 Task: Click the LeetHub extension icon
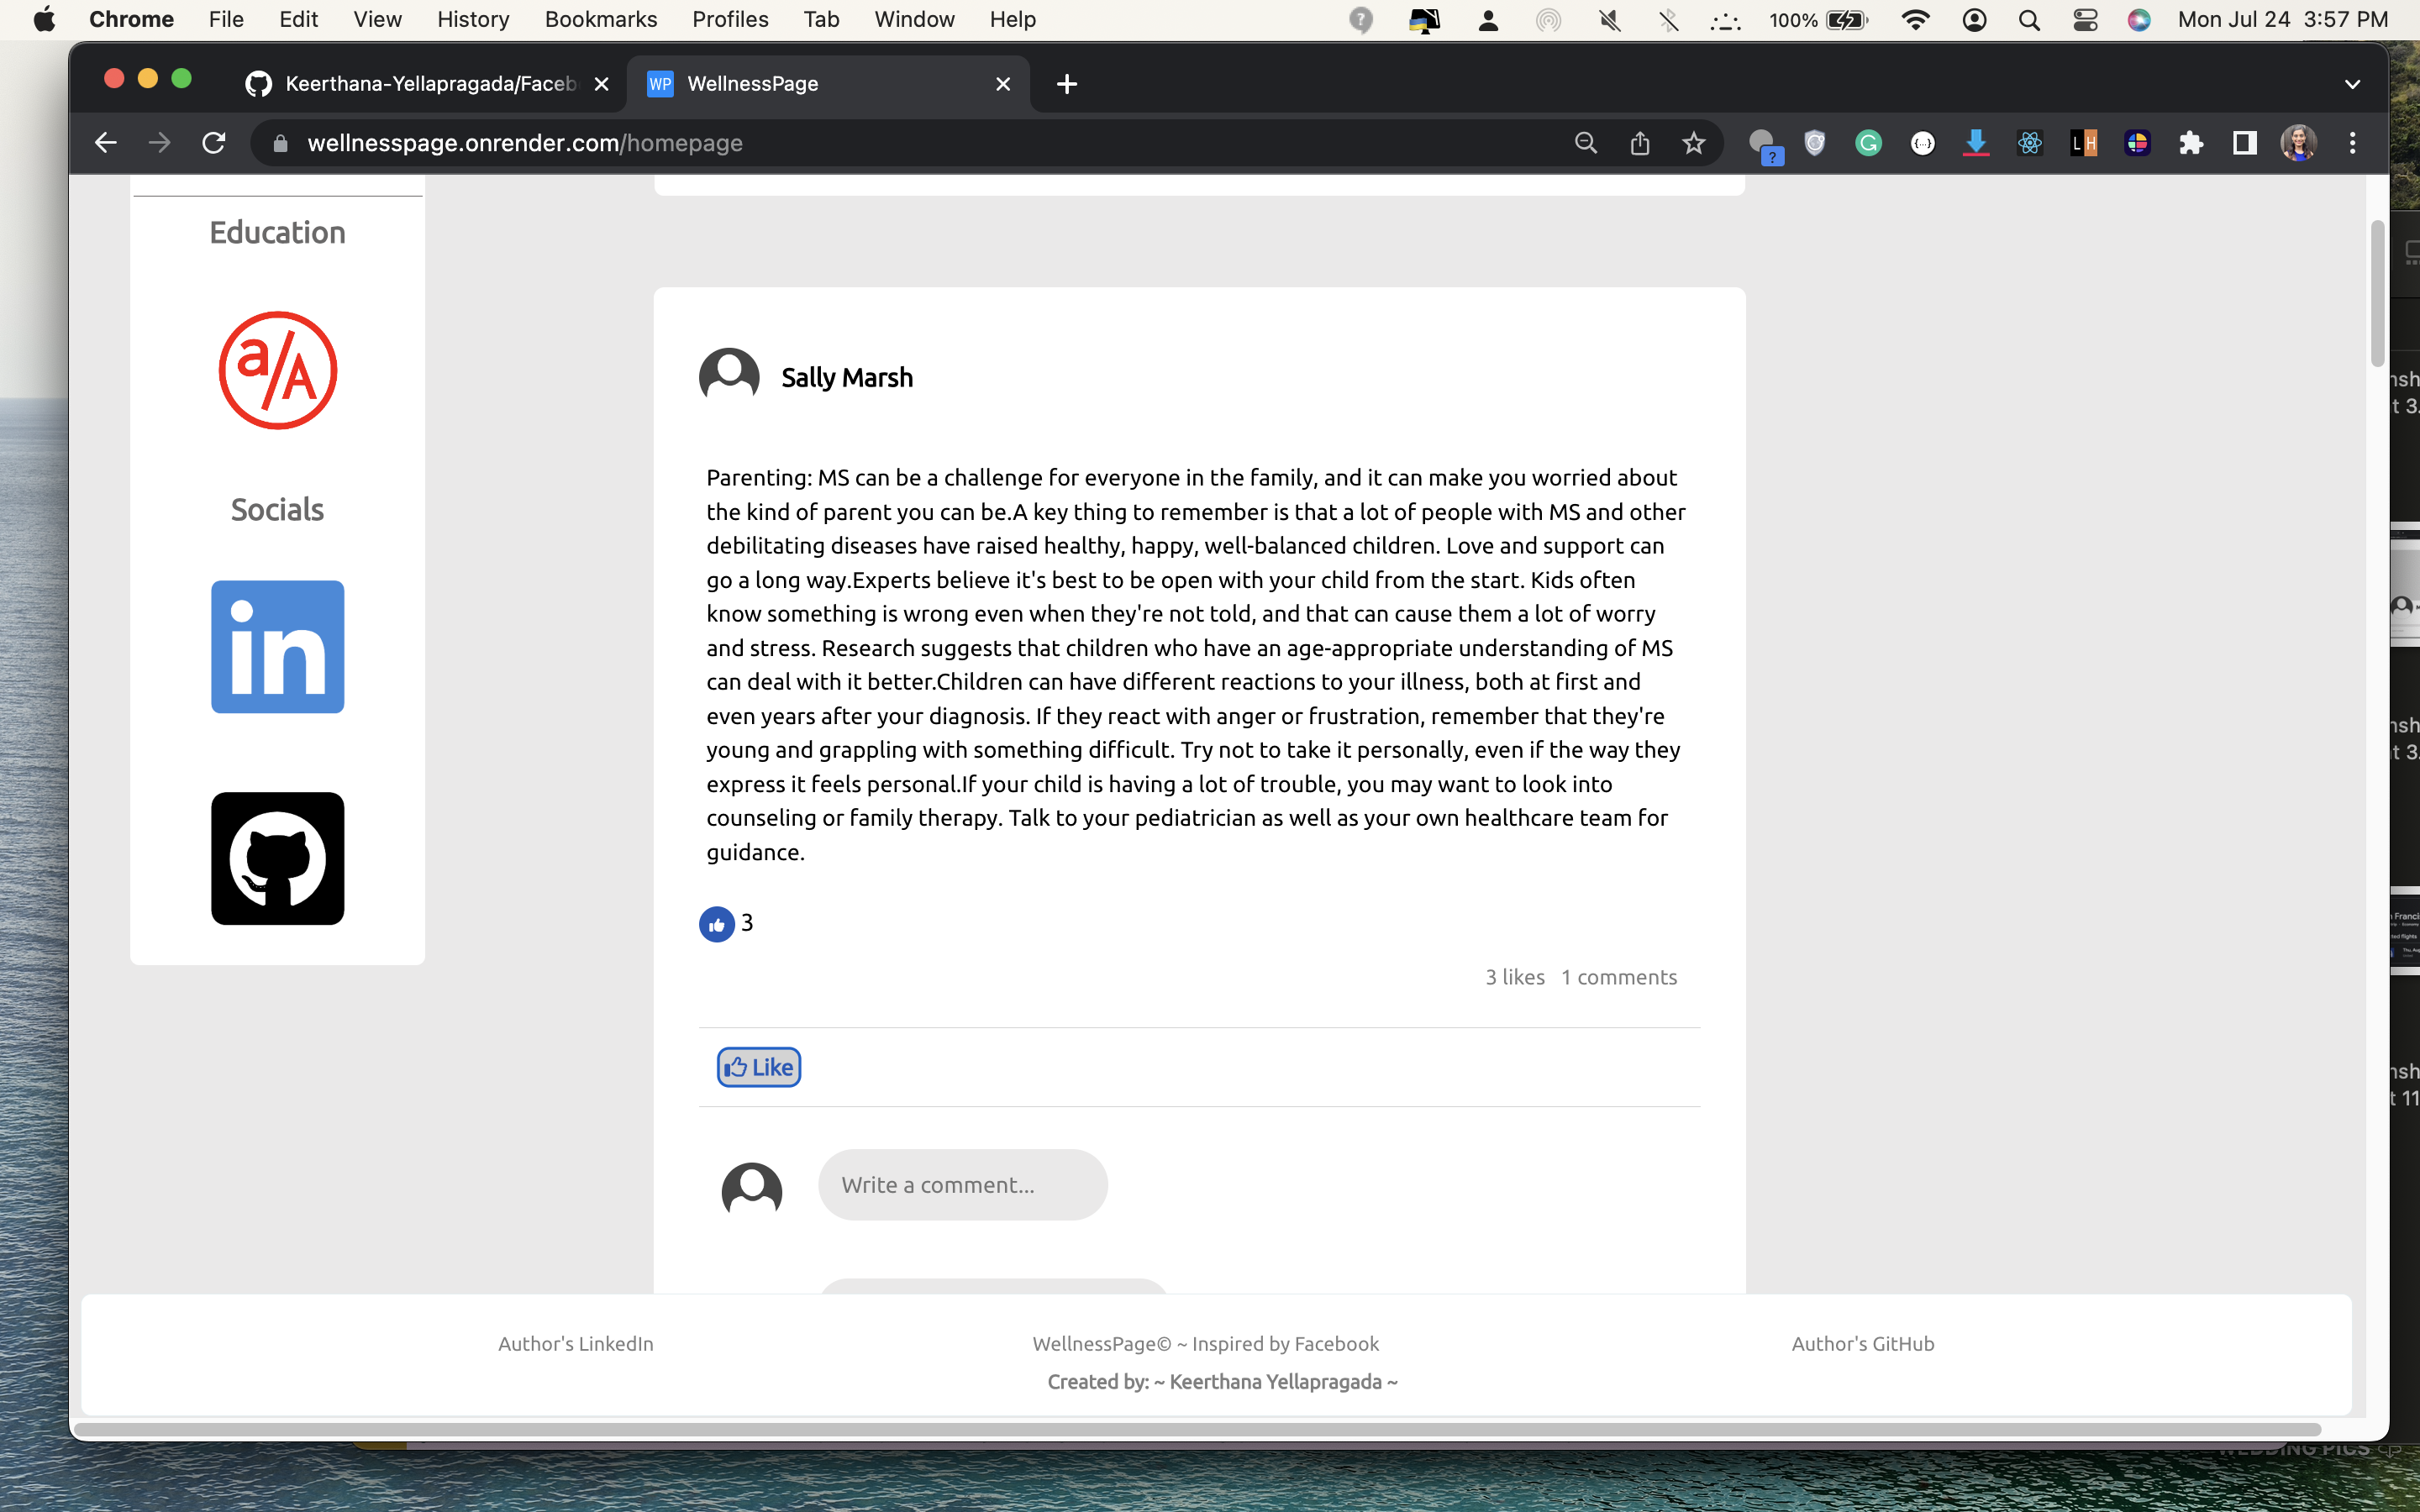tap(2084, 143)
